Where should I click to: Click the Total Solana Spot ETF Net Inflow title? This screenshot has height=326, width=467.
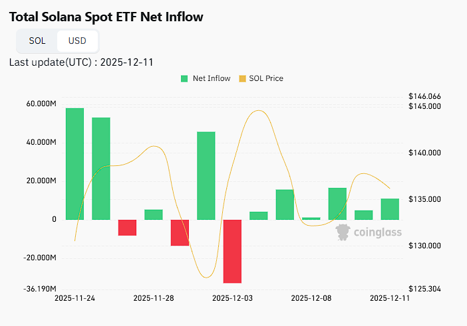(x=106, y=17)
